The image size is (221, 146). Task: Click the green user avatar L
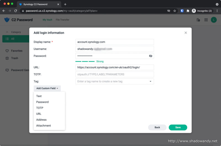[214, 20]
